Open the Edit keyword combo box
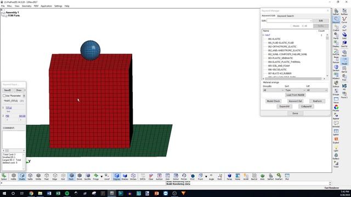 tap(290, 21)
